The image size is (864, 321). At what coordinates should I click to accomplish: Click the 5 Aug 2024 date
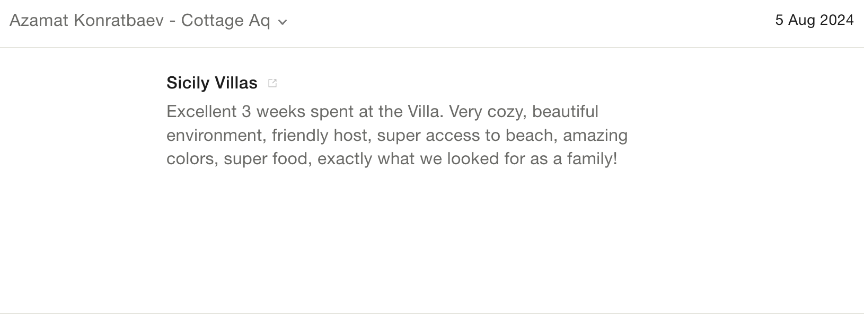(814, 20)
